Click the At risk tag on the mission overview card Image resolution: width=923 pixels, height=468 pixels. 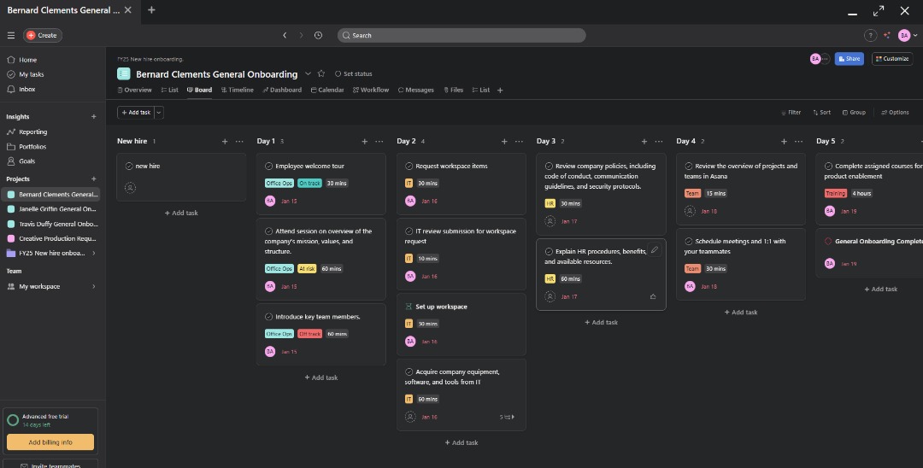307,269
